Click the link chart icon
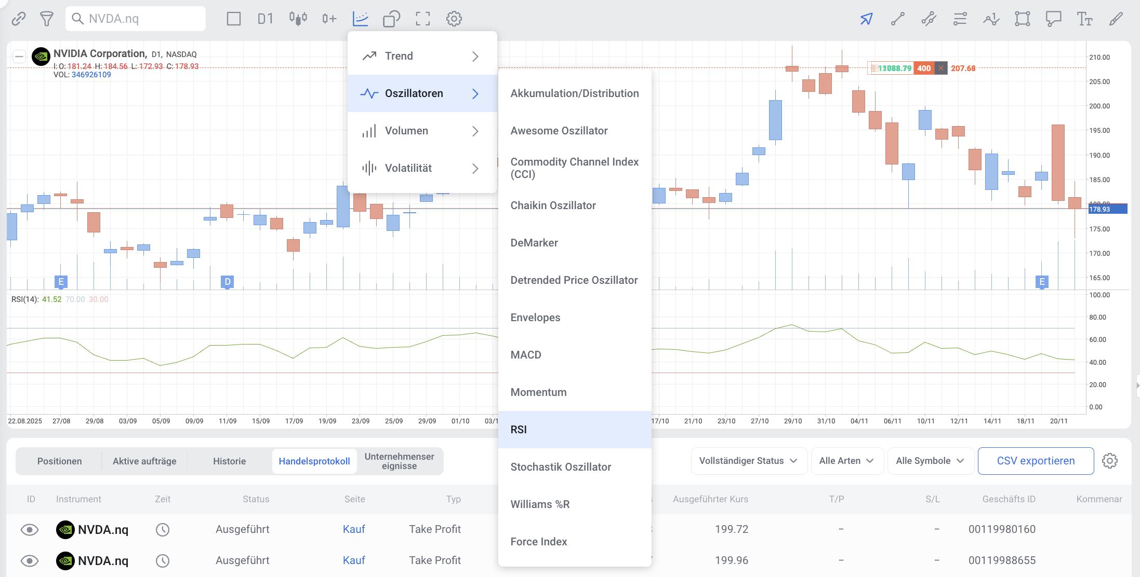The width and height of the screenshot is (1140, 577). 19,19
